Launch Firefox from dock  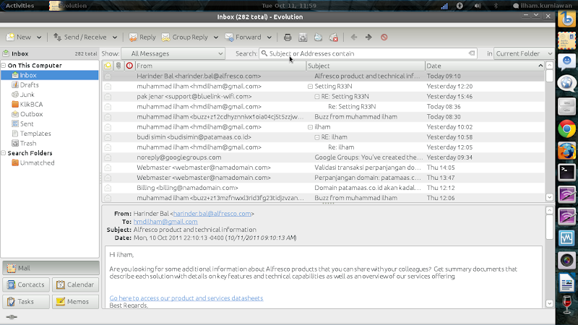point(566,151)
